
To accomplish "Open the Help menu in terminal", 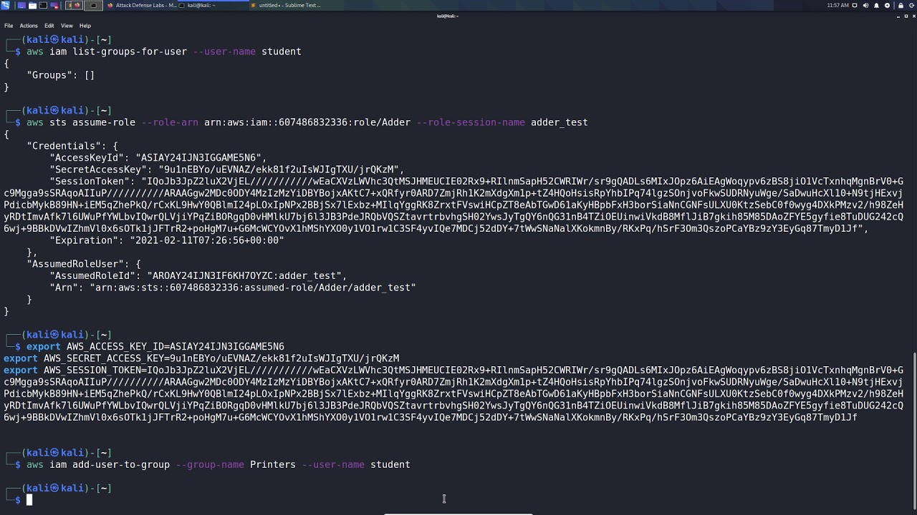I will tap(85, 26).
